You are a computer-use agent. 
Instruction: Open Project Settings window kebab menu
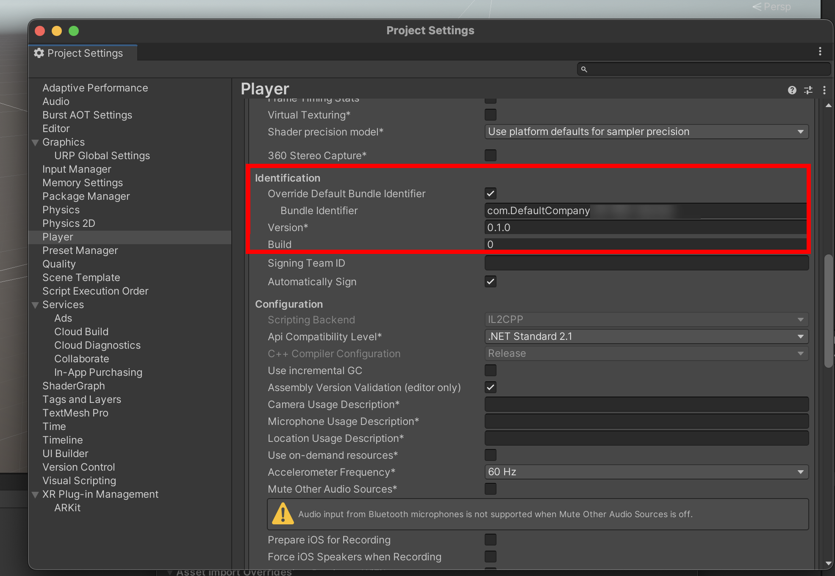point(820,52)
